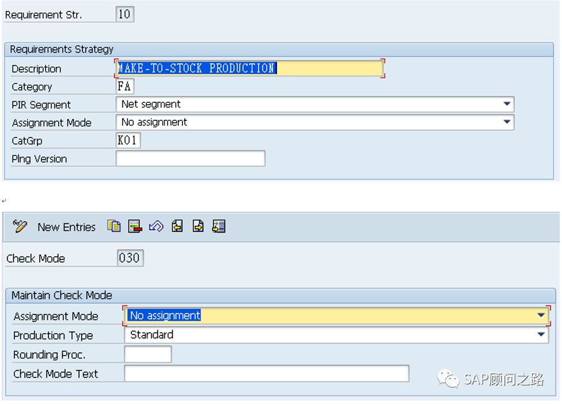562x404 pixels.
Task: Click the Copy As icon in toolbar
Action: (114, 226)
